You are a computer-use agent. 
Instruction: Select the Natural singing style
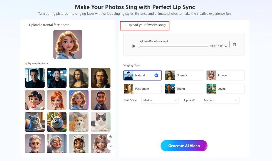coord(143,75)
